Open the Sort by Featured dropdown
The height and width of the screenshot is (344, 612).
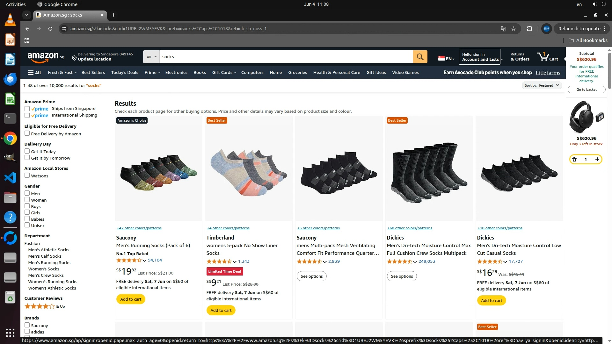click(542, 85)
